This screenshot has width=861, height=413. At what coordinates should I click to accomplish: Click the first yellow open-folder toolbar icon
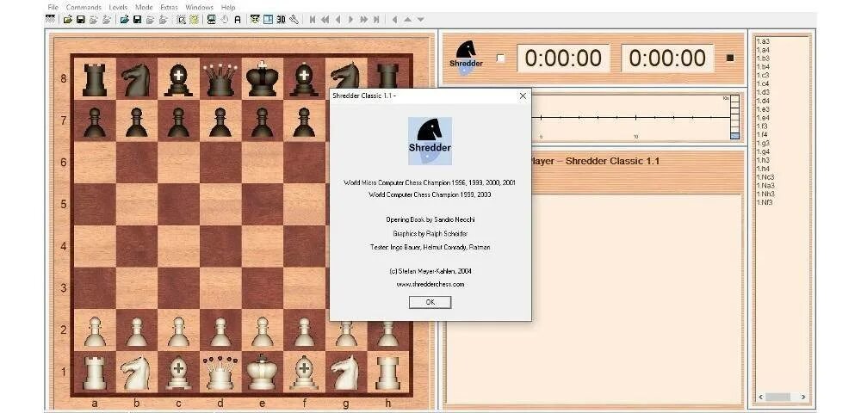67,20
